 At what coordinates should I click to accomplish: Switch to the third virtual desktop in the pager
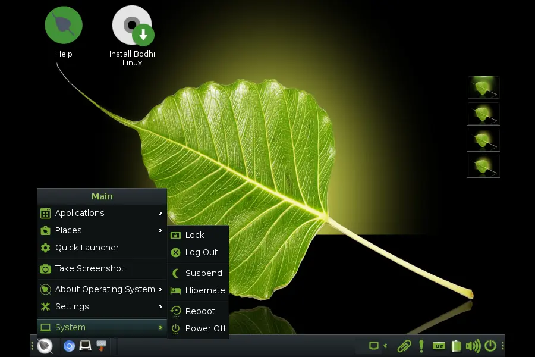[x=483, y=140]
